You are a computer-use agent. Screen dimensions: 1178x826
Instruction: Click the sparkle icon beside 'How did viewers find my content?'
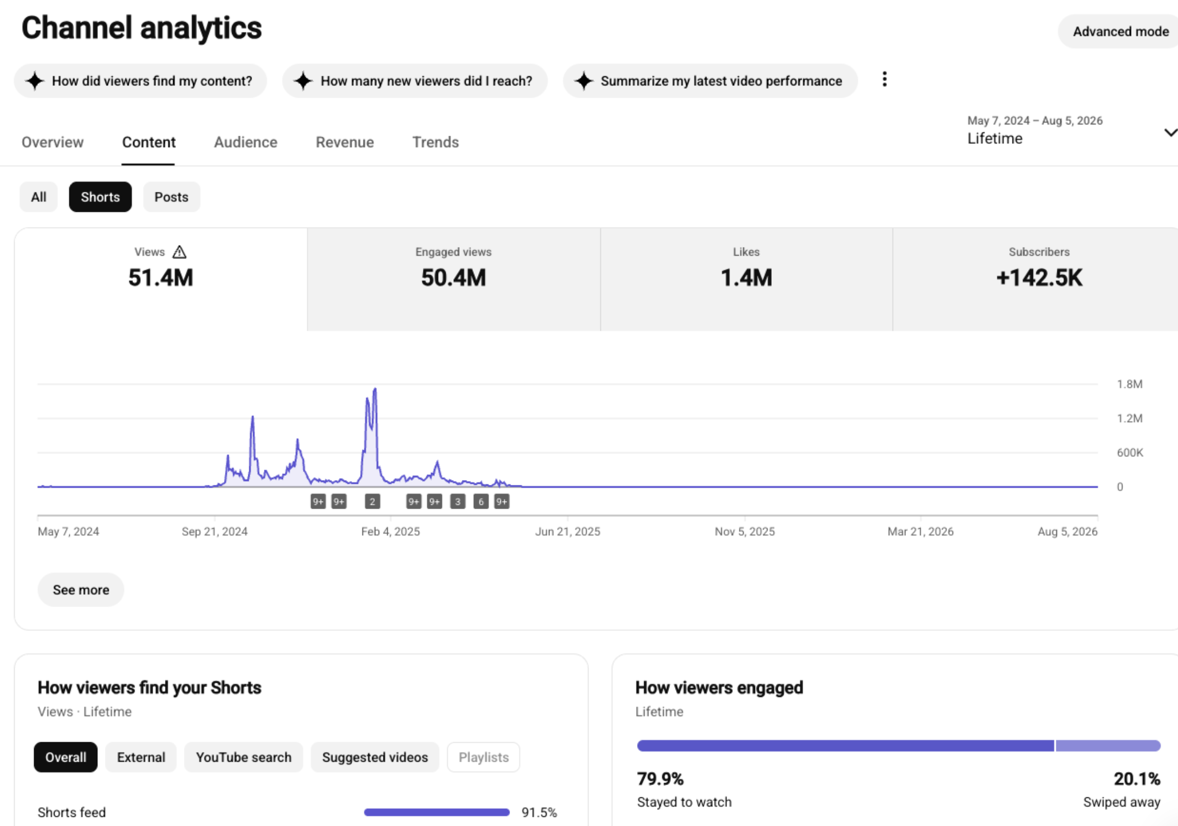35,81
